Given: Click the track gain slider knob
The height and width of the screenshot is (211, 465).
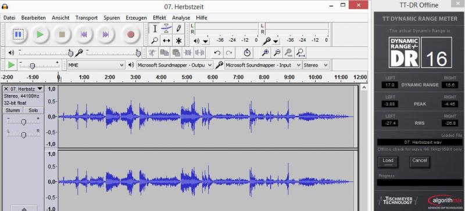Looking at the screenshot, I should [x=24, y=122].
